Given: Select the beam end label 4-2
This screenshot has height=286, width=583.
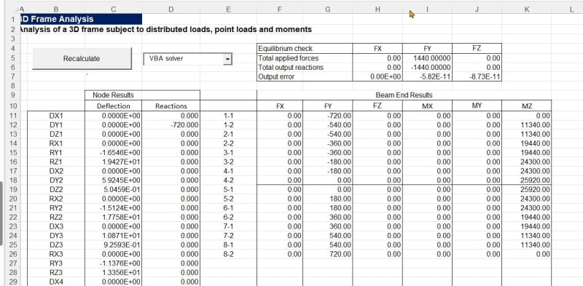Looking at the screenshot, I should pyautogui.click(x=229, y=180).
